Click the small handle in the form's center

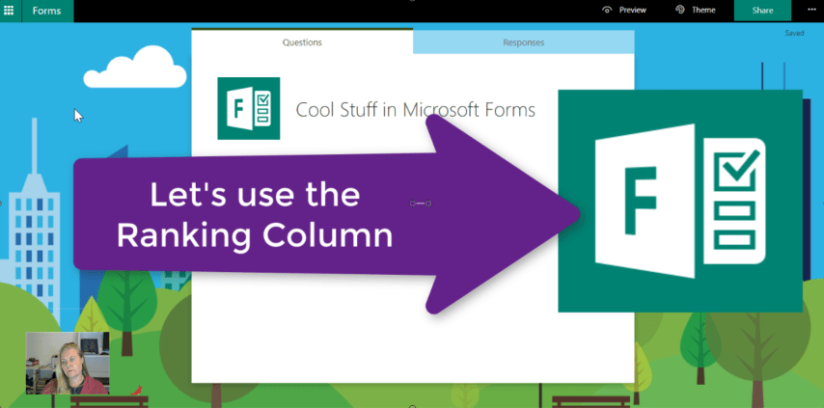point(420,204)
